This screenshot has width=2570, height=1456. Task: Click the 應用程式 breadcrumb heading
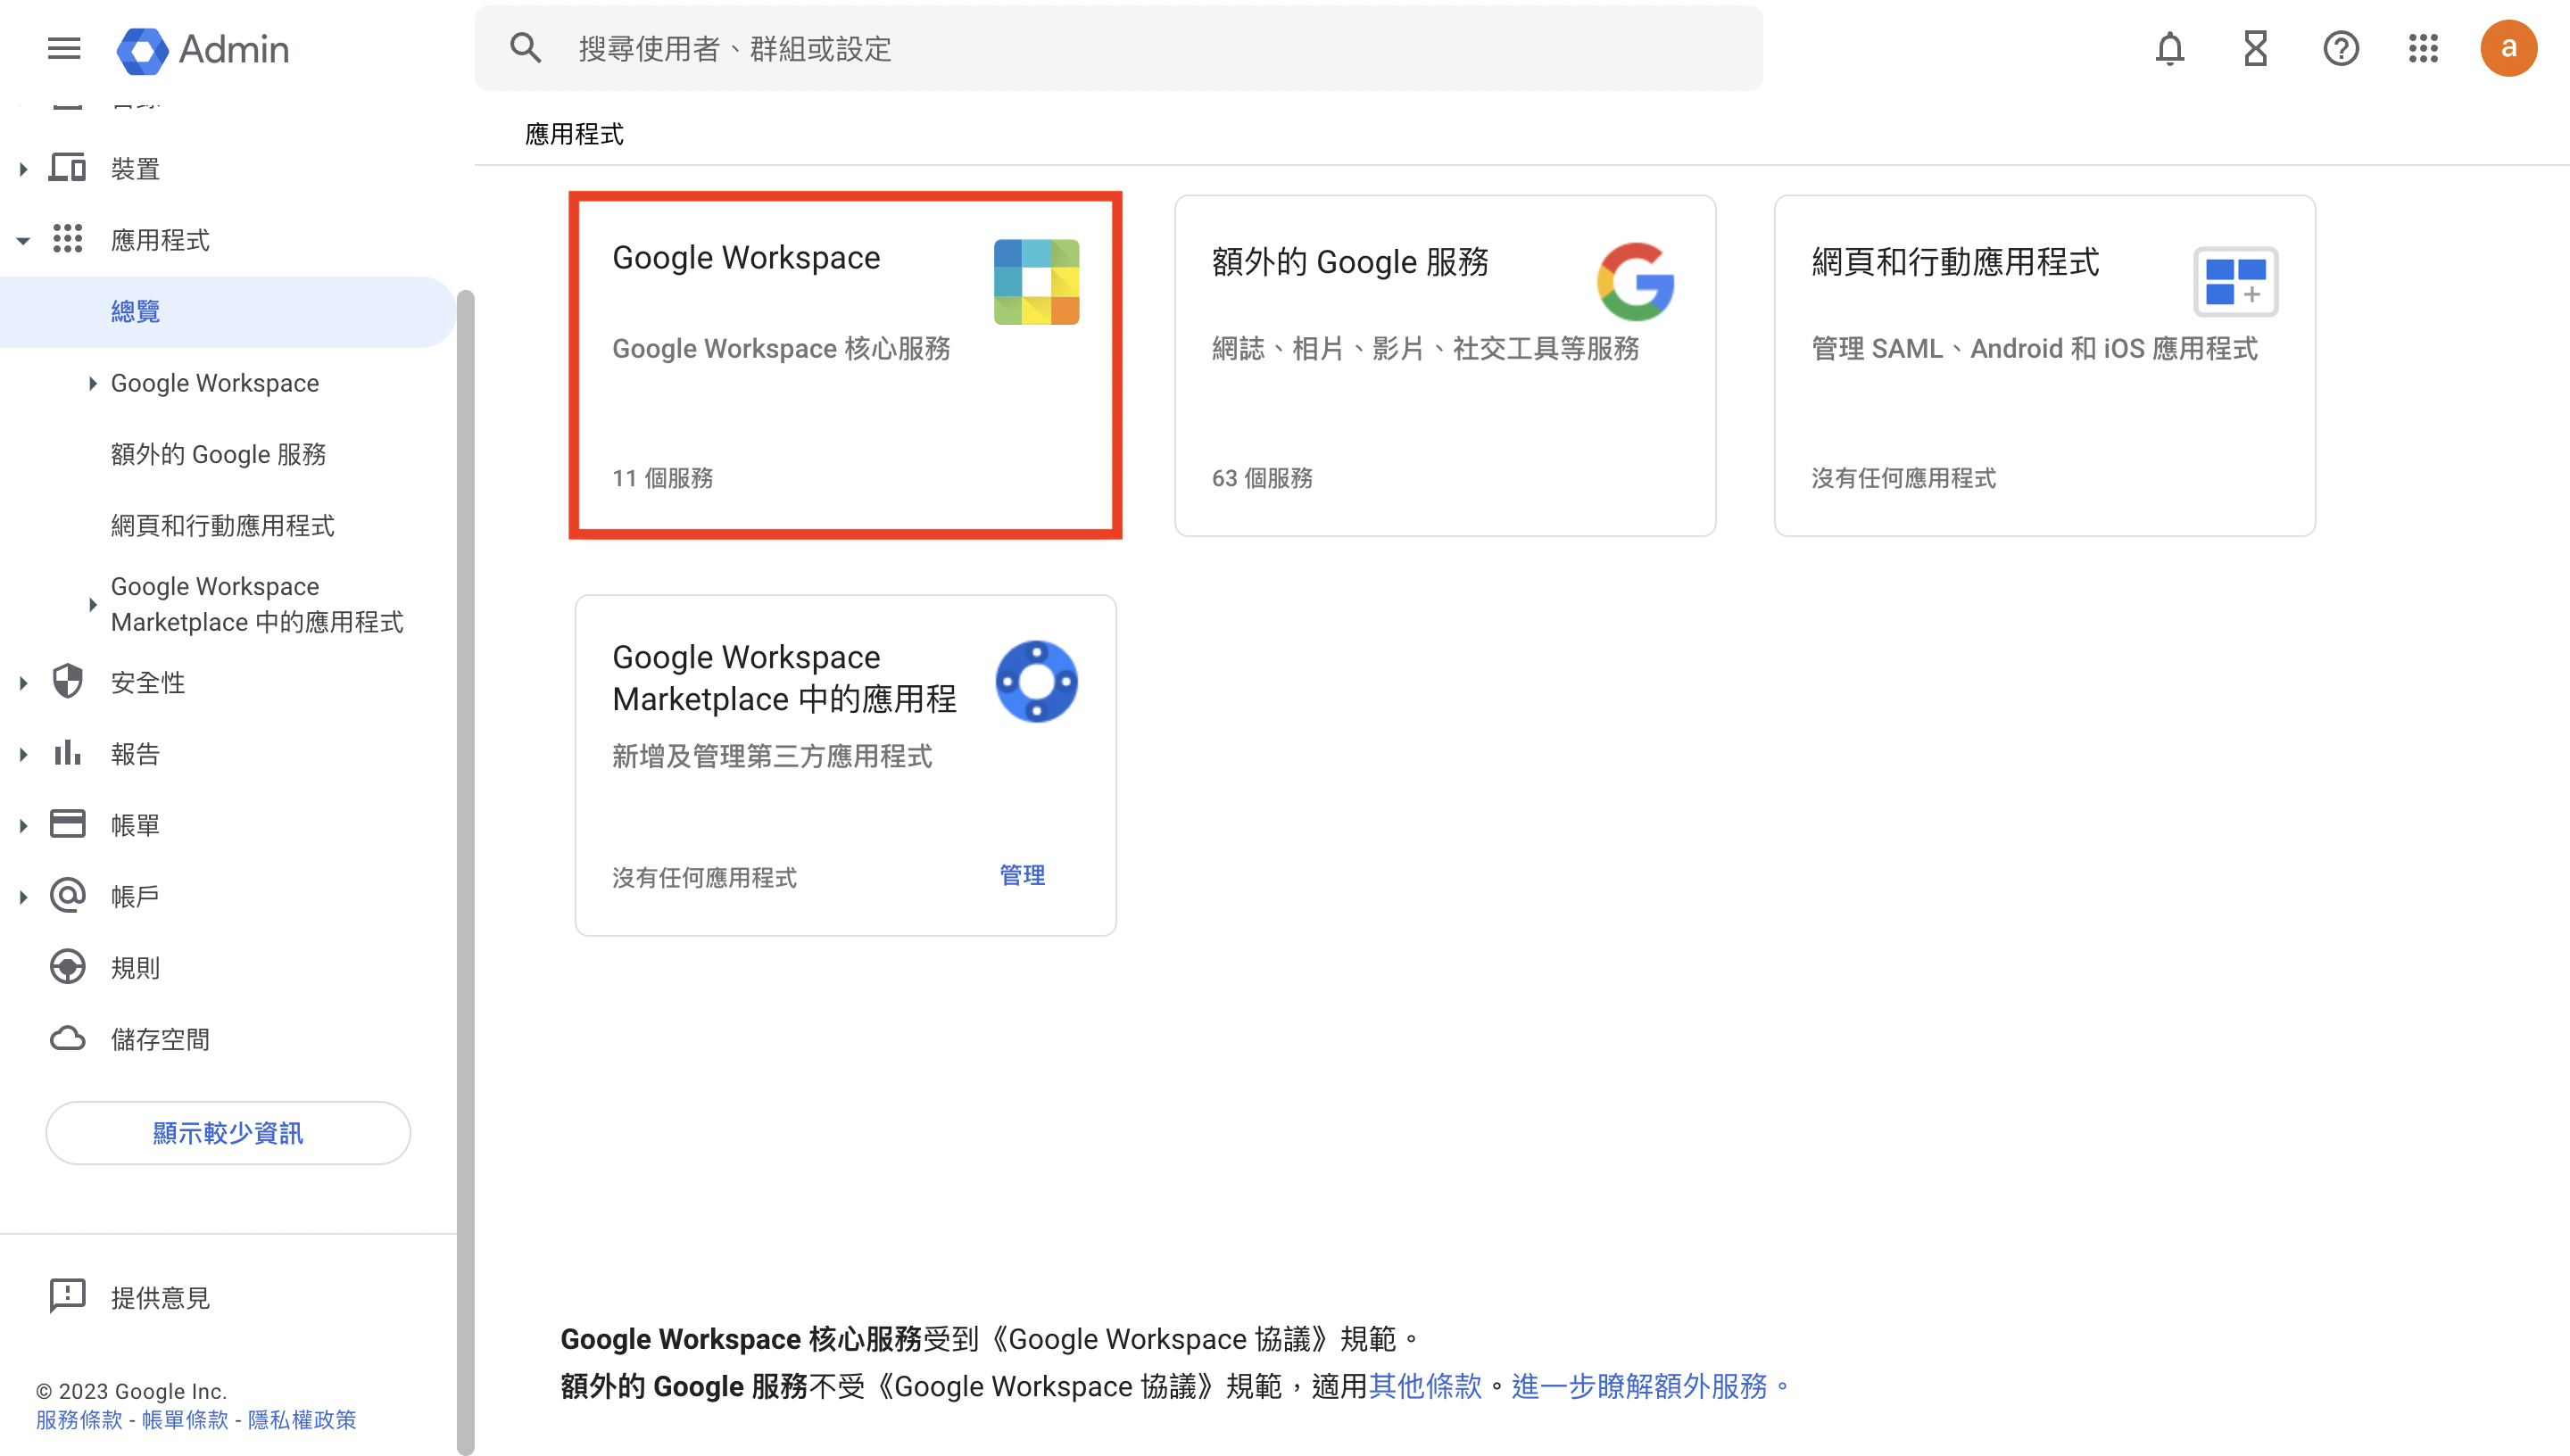coord(574,134)
